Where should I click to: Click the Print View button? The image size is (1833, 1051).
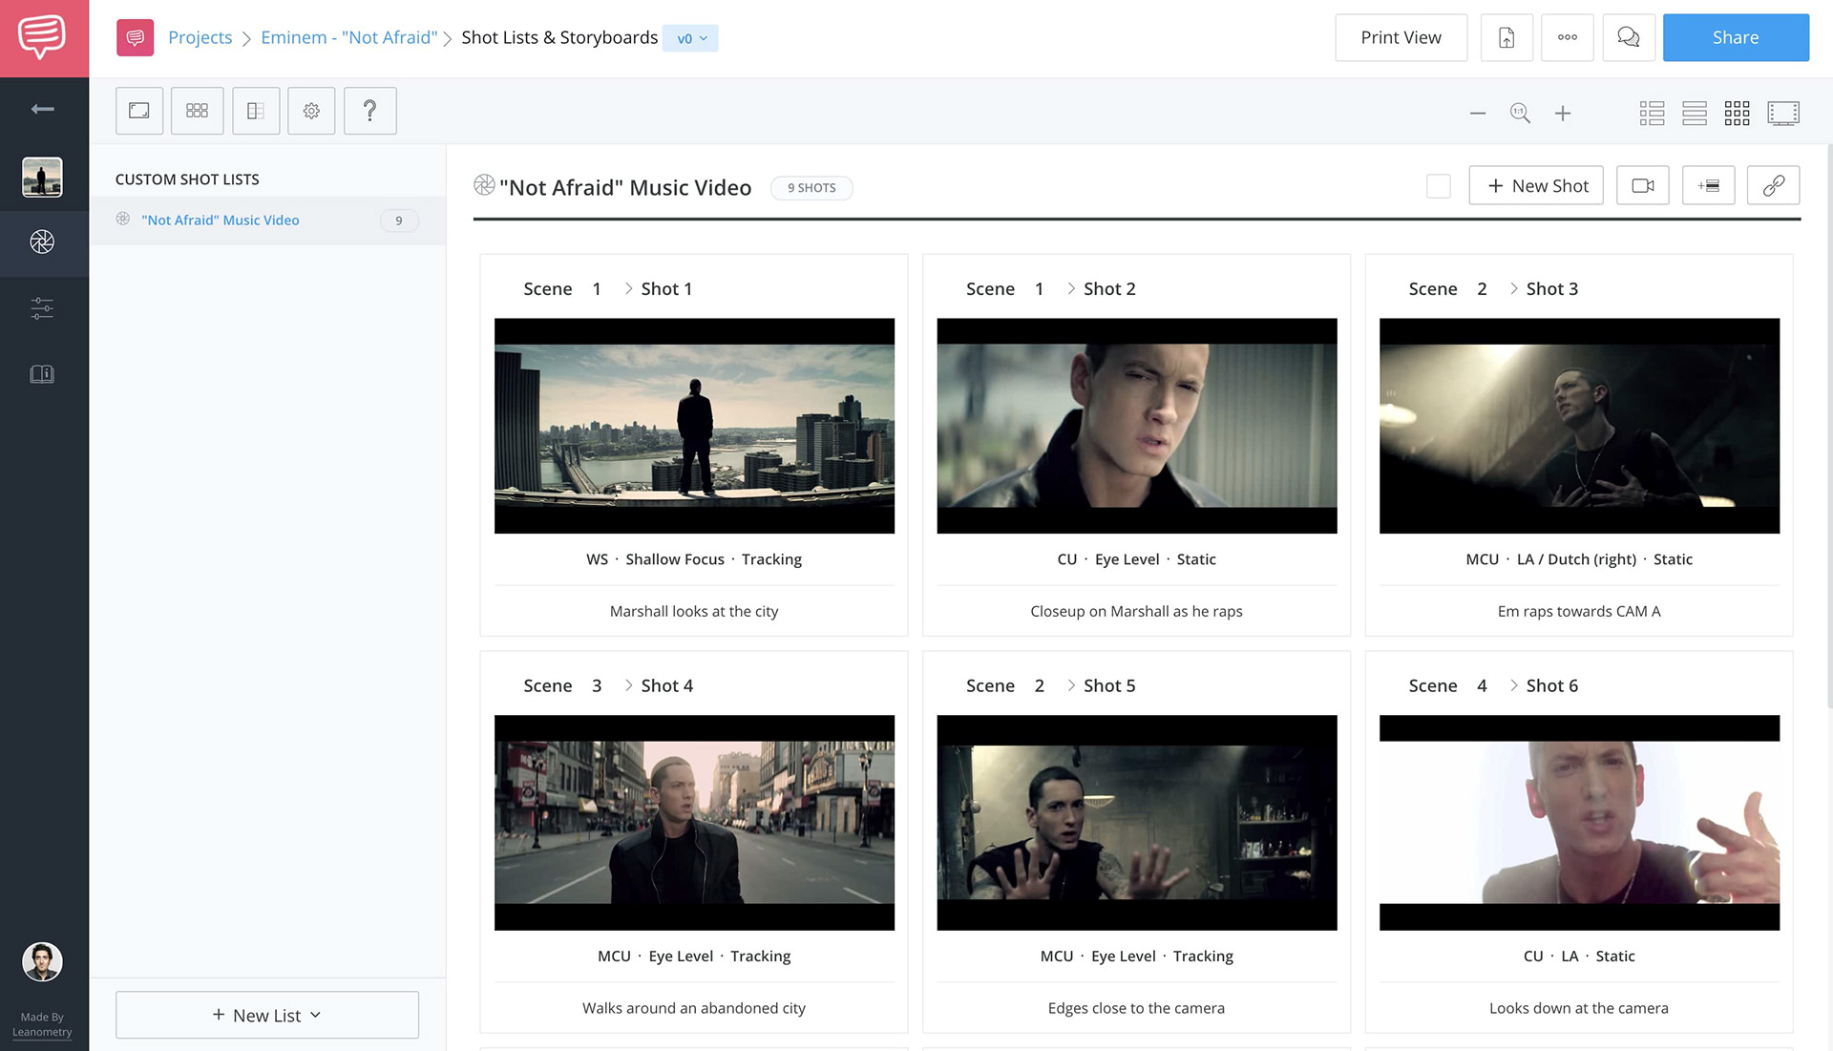1401,37
